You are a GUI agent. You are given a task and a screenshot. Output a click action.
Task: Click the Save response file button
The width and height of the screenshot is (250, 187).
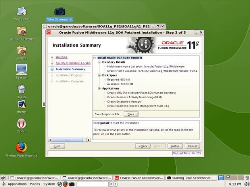[x=131, y=114]
